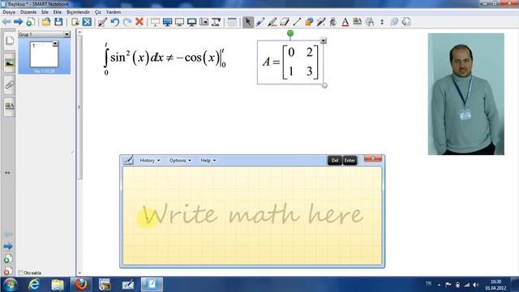This screenshot has height=292, width=519.
Task: Select the Shapes tool
Action: coord(309,22)
